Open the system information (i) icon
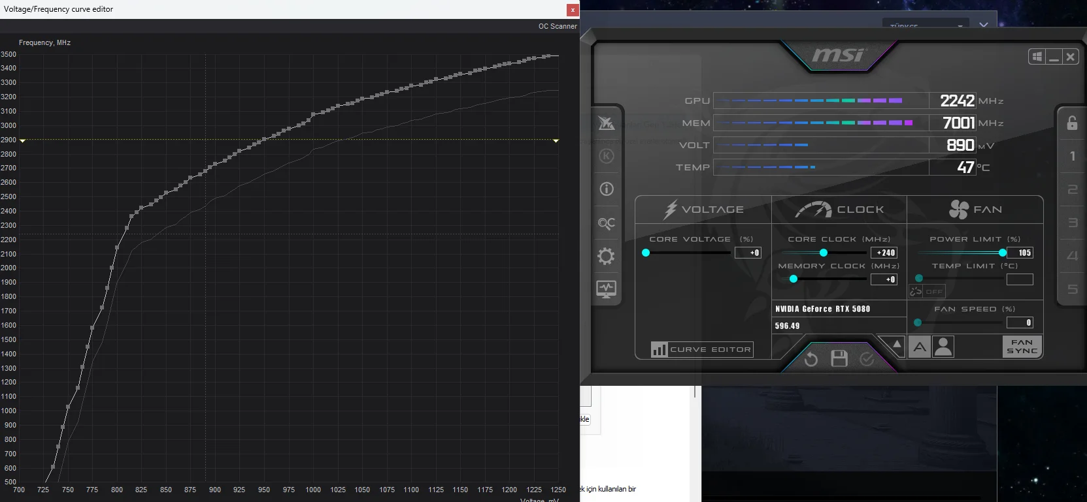 [x=607, y=189]
